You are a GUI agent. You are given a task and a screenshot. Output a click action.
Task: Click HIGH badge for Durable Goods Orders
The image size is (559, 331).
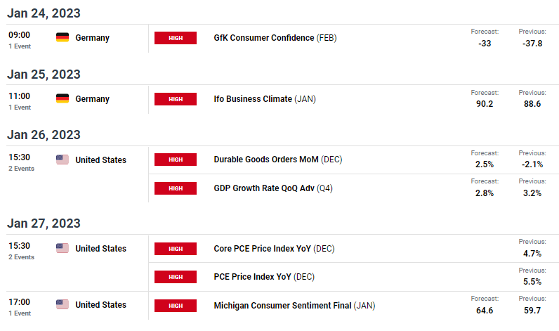(x=176, y=160)
